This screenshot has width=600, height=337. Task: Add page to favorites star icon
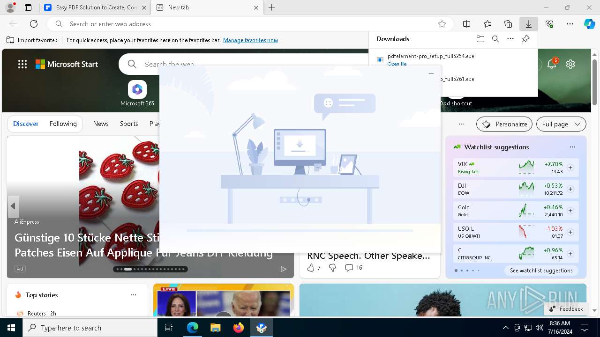(442, 24)
